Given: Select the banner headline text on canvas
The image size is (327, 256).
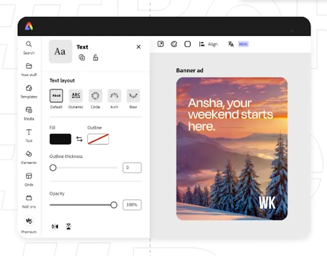Looking at the screenshot, I should click(x=230, y=115).
